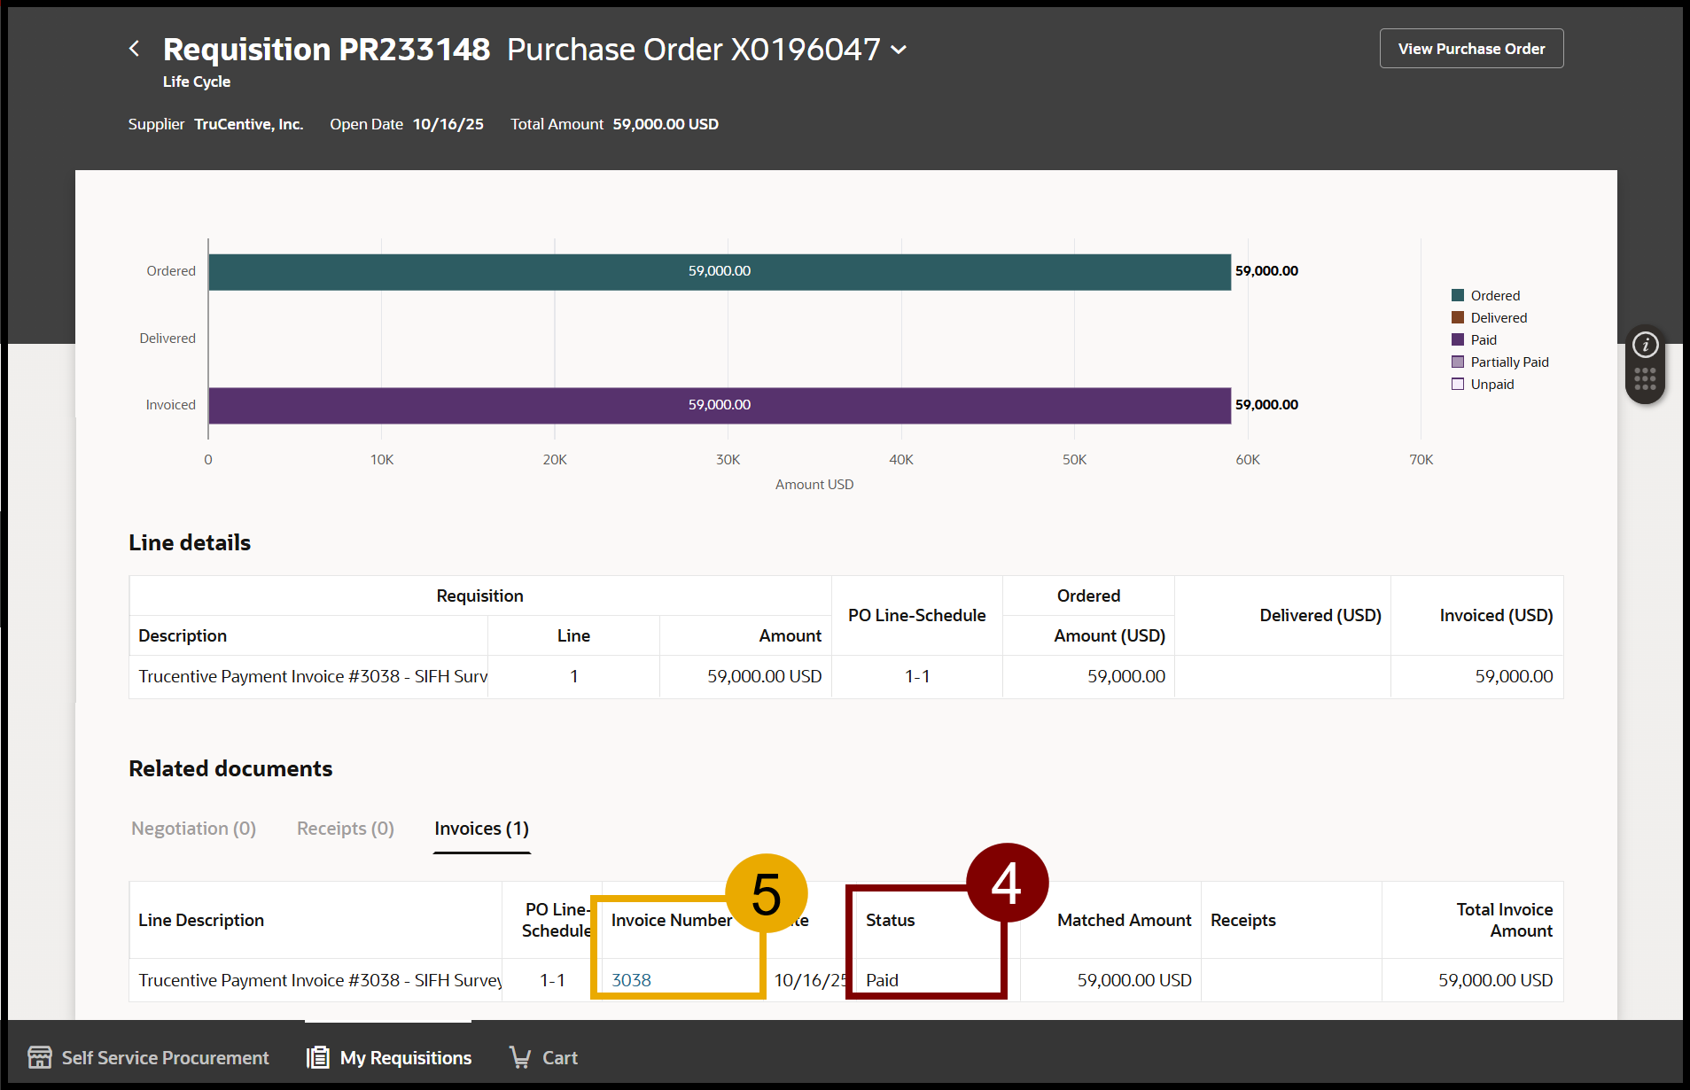The height and width of the screenshot is (1090, 1690).
Task: Click the purple Invoiced bar in chart
Action: (x=720, y=405)
